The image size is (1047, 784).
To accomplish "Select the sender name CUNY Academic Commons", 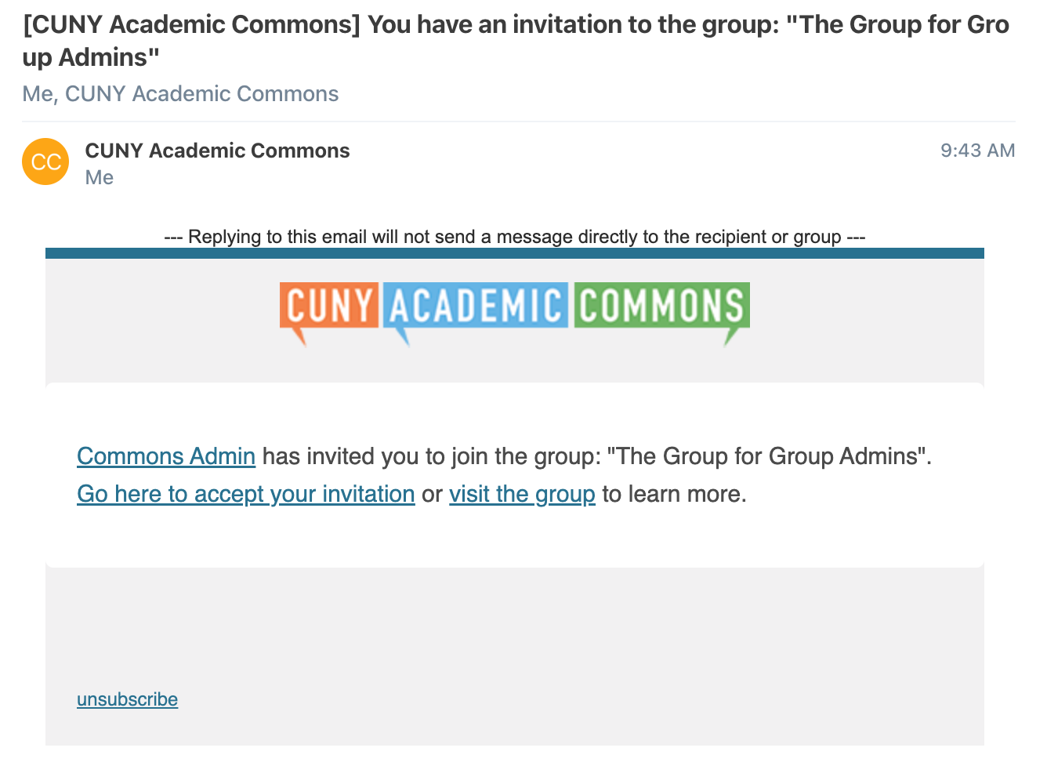I will [217, 151].
